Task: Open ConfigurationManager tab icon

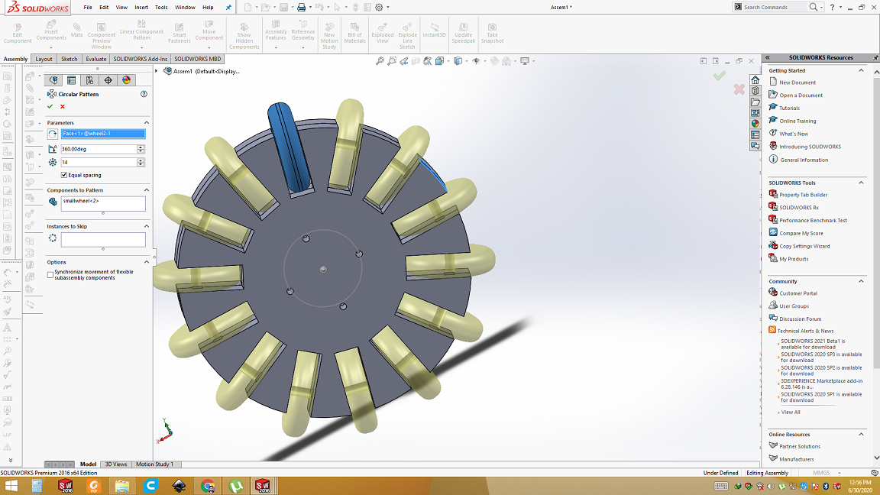Action: pos(89,80)
